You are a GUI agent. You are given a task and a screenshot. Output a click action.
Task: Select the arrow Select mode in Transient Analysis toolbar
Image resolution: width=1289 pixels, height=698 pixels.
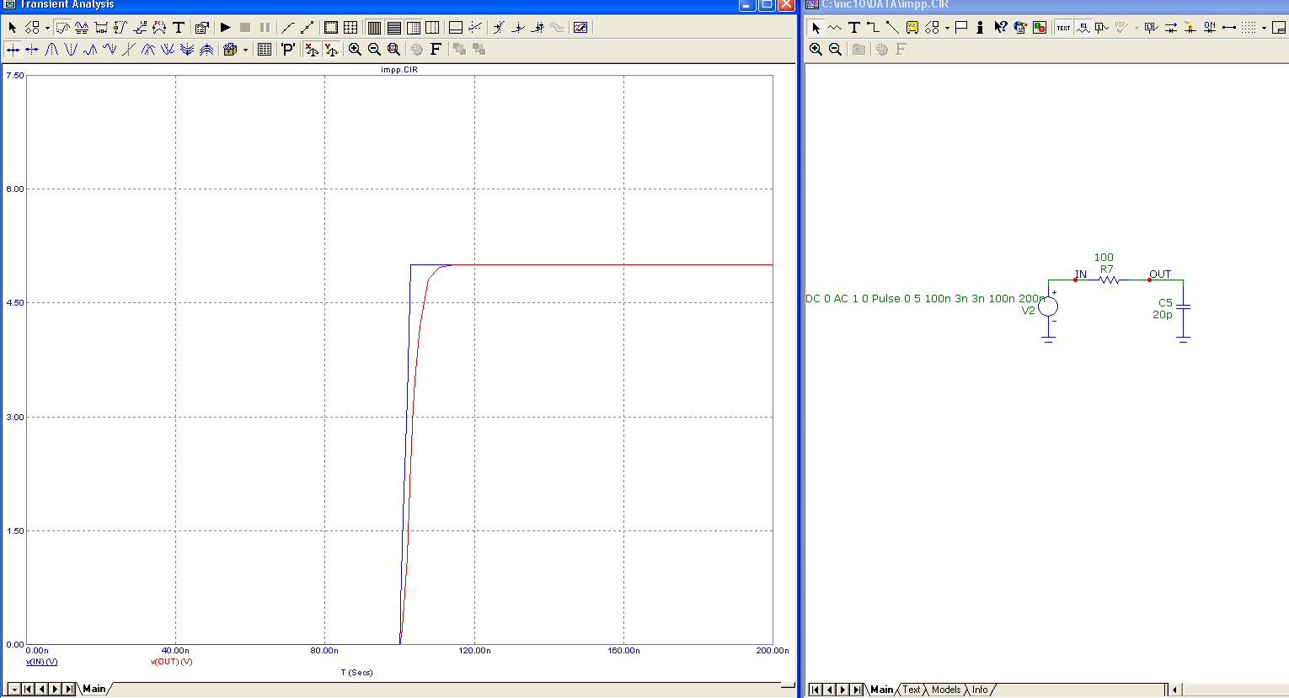point(13,28)
